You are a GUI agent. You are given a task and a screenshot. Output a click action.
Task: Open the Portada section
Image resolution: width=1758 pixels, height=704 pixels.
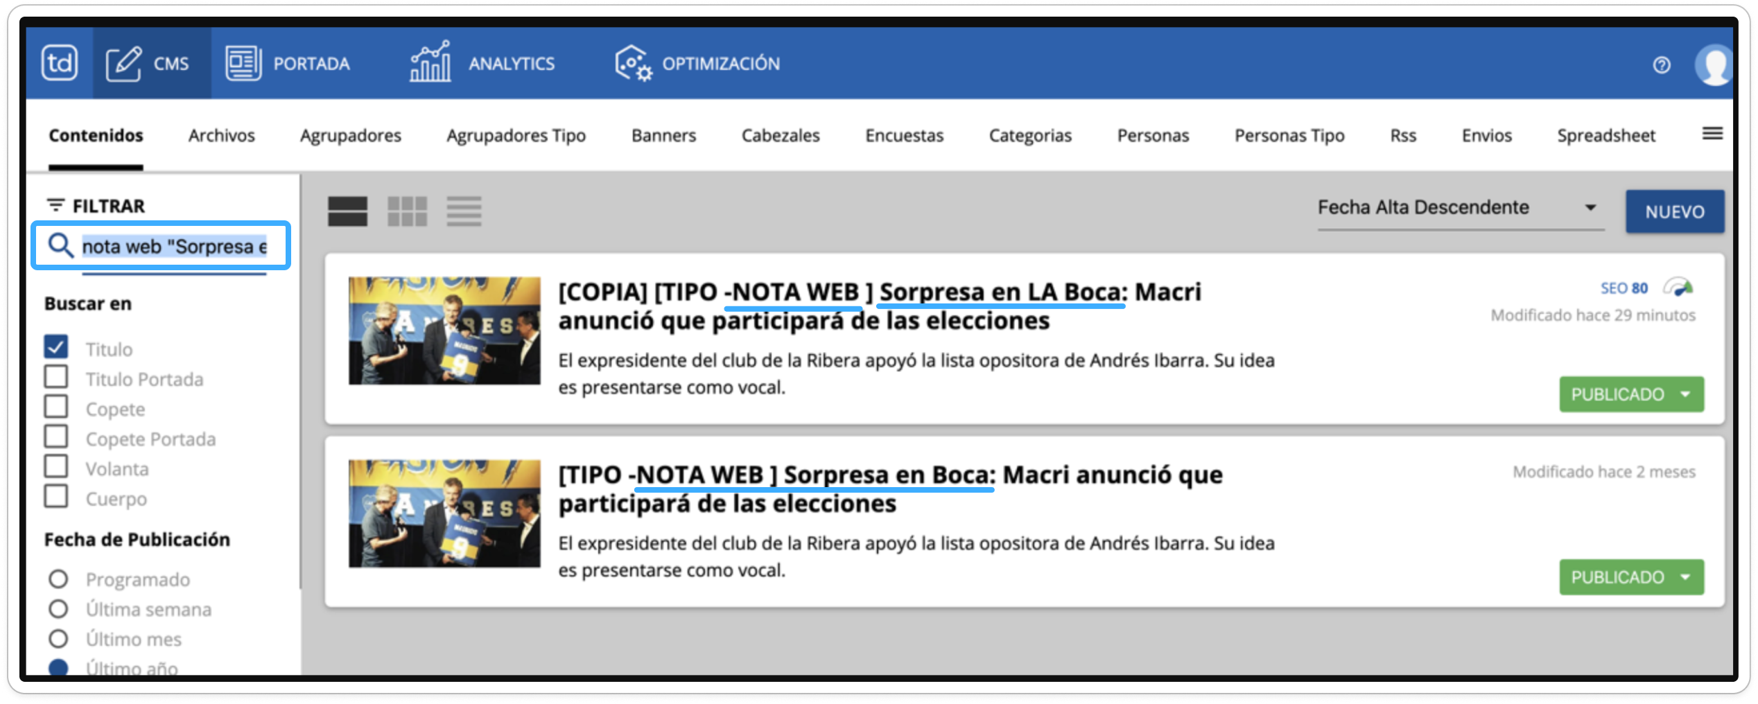(x=288, y=64)
